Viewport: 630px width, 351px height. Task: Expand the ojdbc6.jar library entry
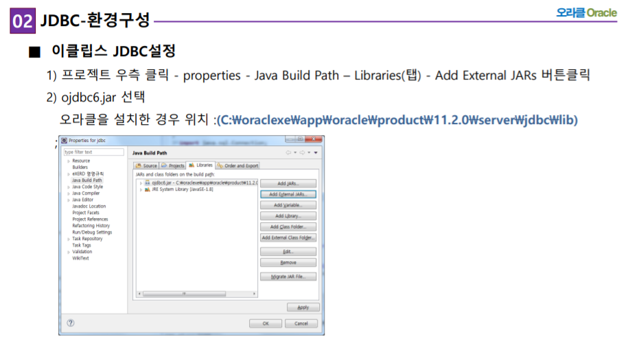(x=141, y=183)
